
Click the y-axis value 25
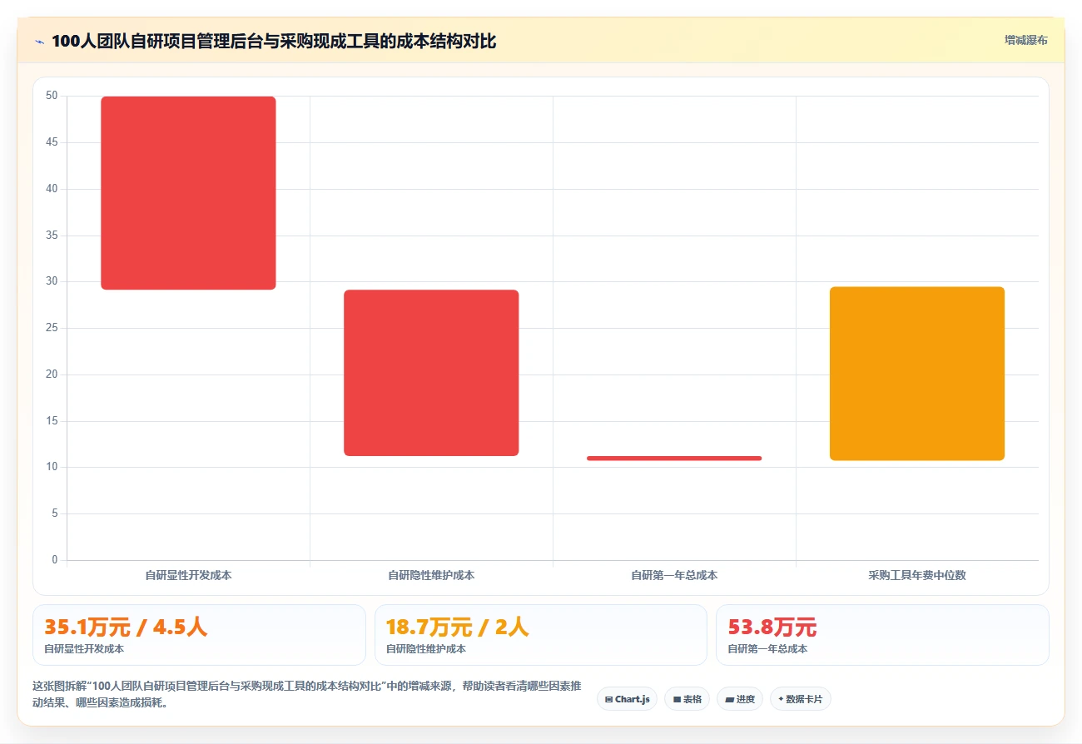point(52,328)
